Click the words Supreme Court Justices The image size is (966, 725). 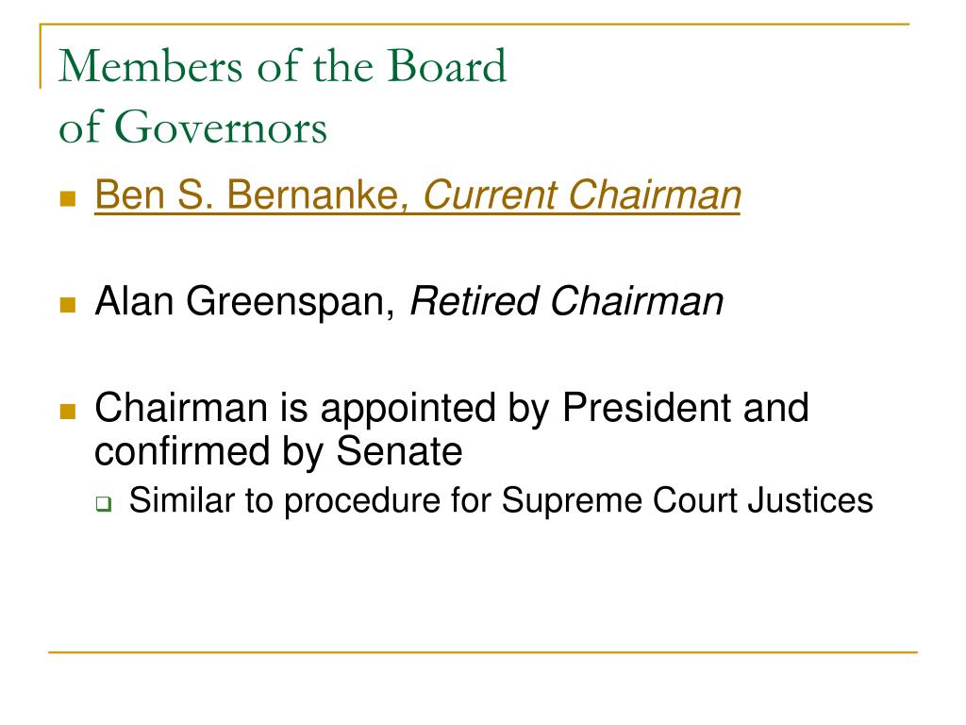click(x=687, y=500)
